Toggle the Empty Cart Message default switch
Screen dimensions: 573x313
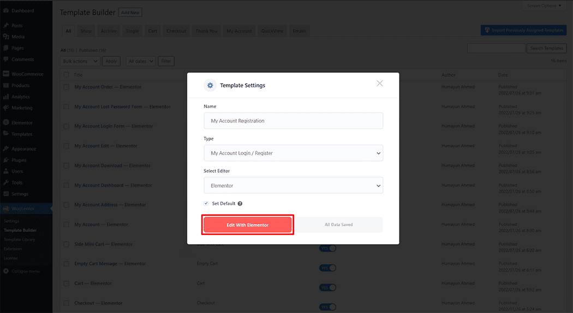(x=328, y=268)
